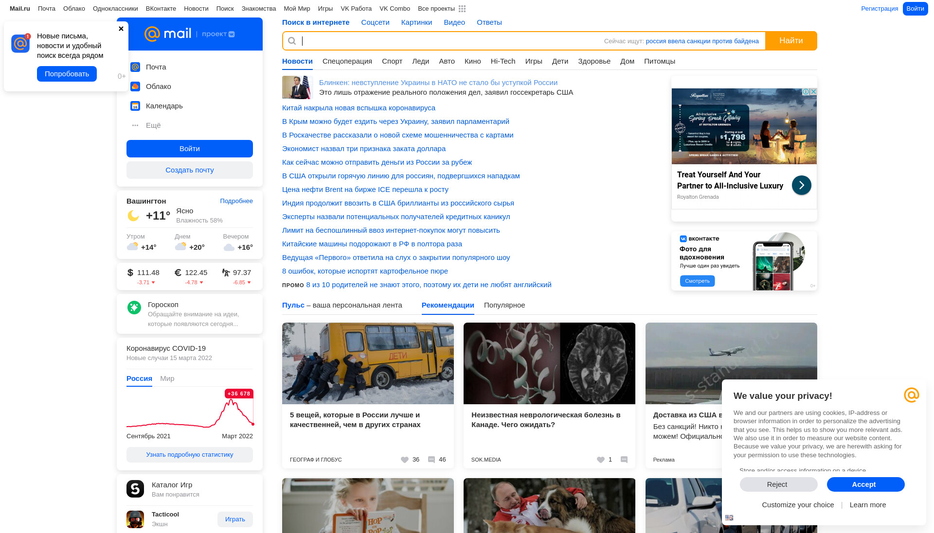Viewport: 934px width, 533px height.
Task: Click the language flag icon in privacy dialog
Action: [x=729, y=518]
